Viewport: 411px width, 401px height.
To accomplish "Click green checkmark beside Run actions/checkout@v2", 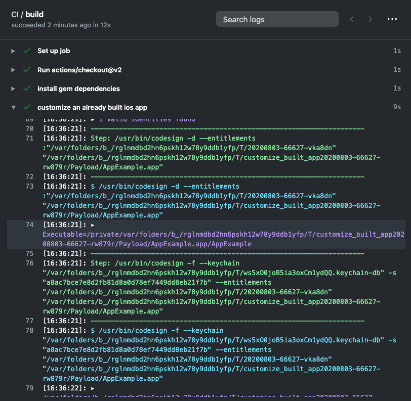I will [26, 70].
